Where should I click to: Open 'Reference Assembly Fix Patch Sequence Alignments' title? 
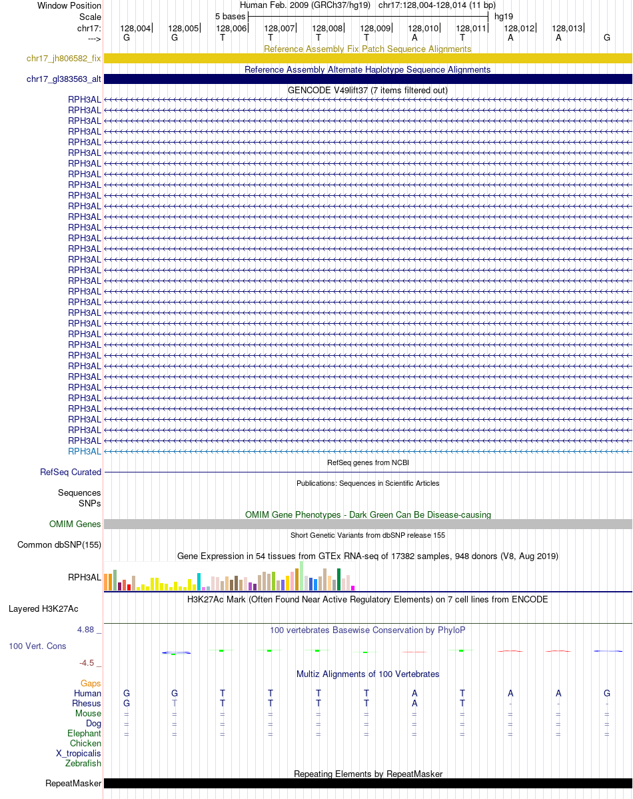[x=367, y=49]
